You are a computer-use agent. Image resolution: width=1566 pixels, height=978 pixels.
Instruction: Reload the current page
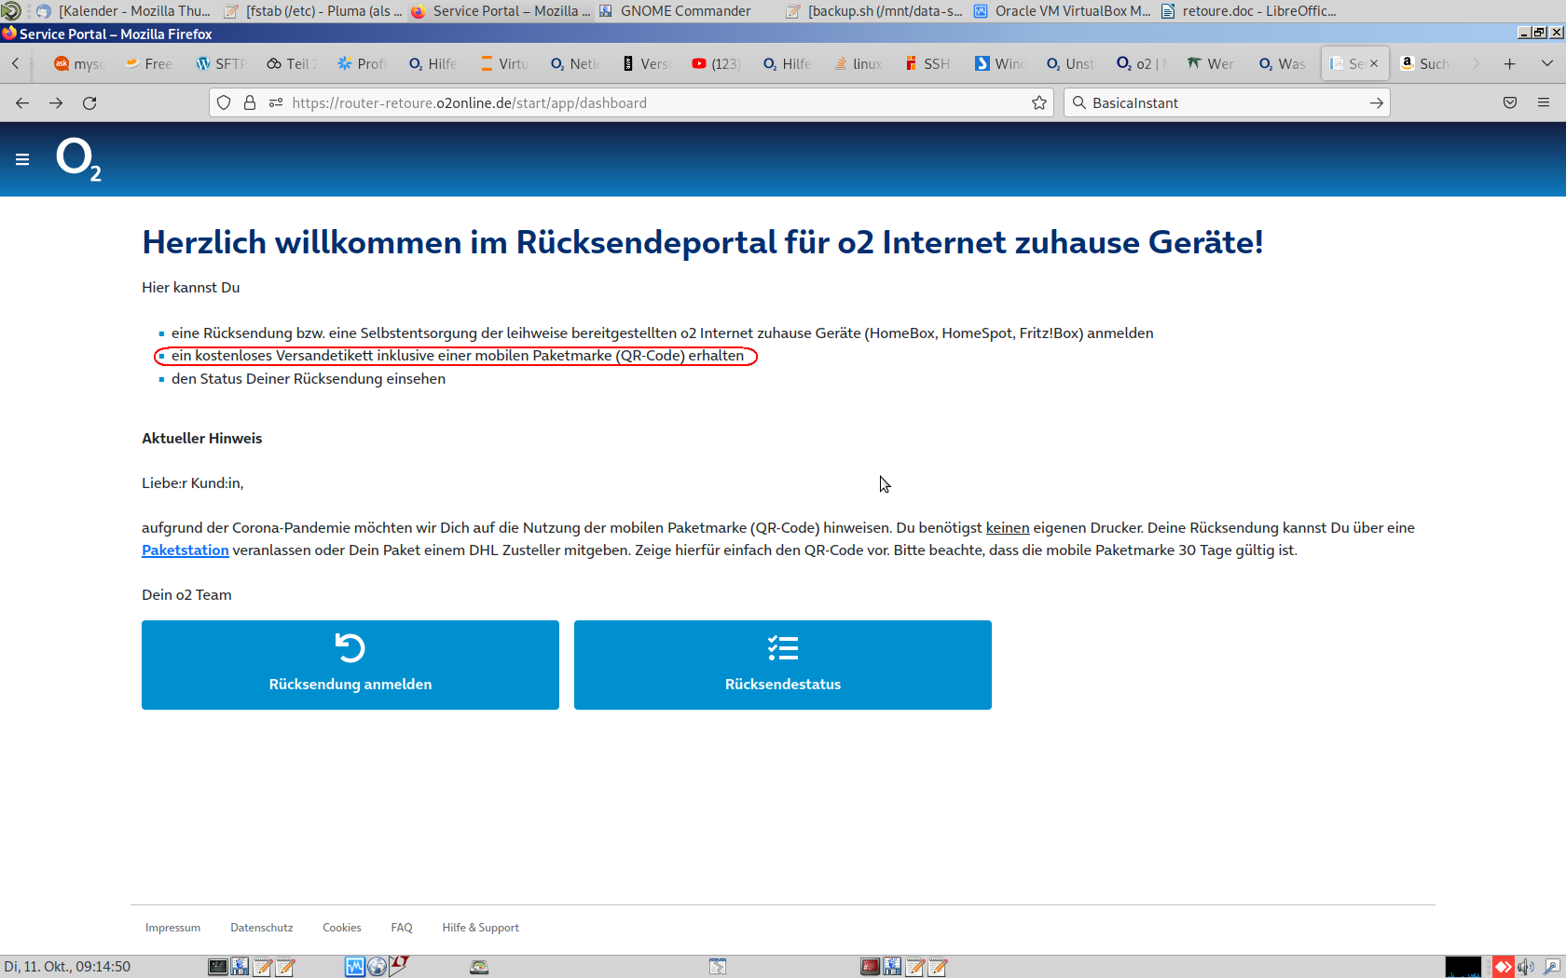[x=89, y=103]
